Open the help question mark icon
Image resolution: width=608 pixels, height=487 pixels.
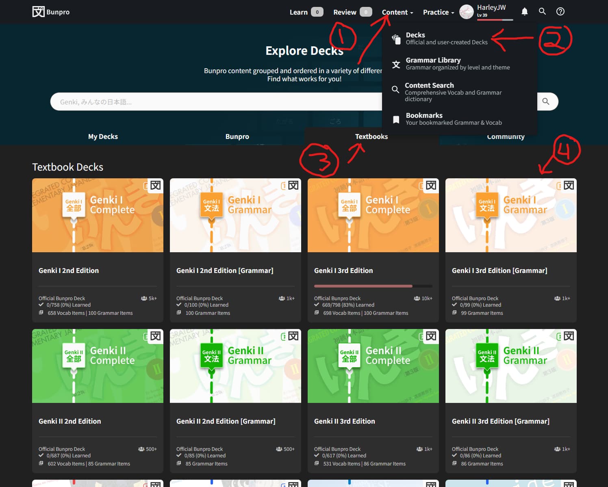coord(560,12)
